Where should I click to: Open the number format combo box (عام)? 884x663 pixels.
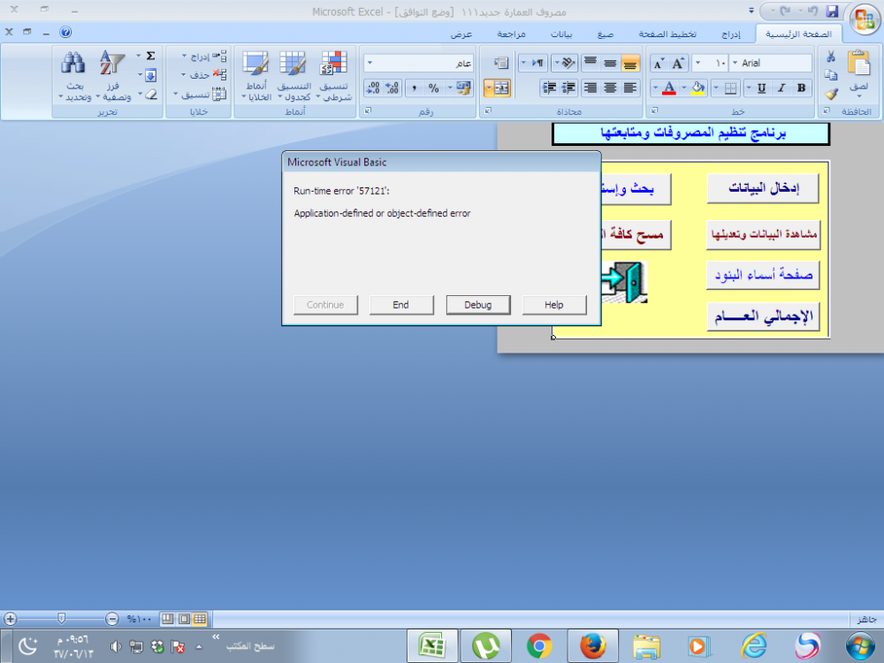point(418,63)
